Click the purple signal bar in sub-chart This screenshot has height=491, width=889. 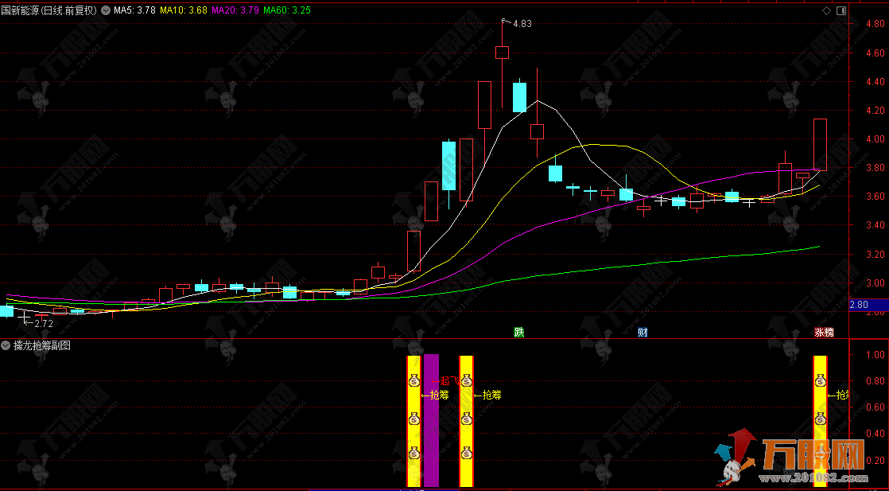pos(431,420)
